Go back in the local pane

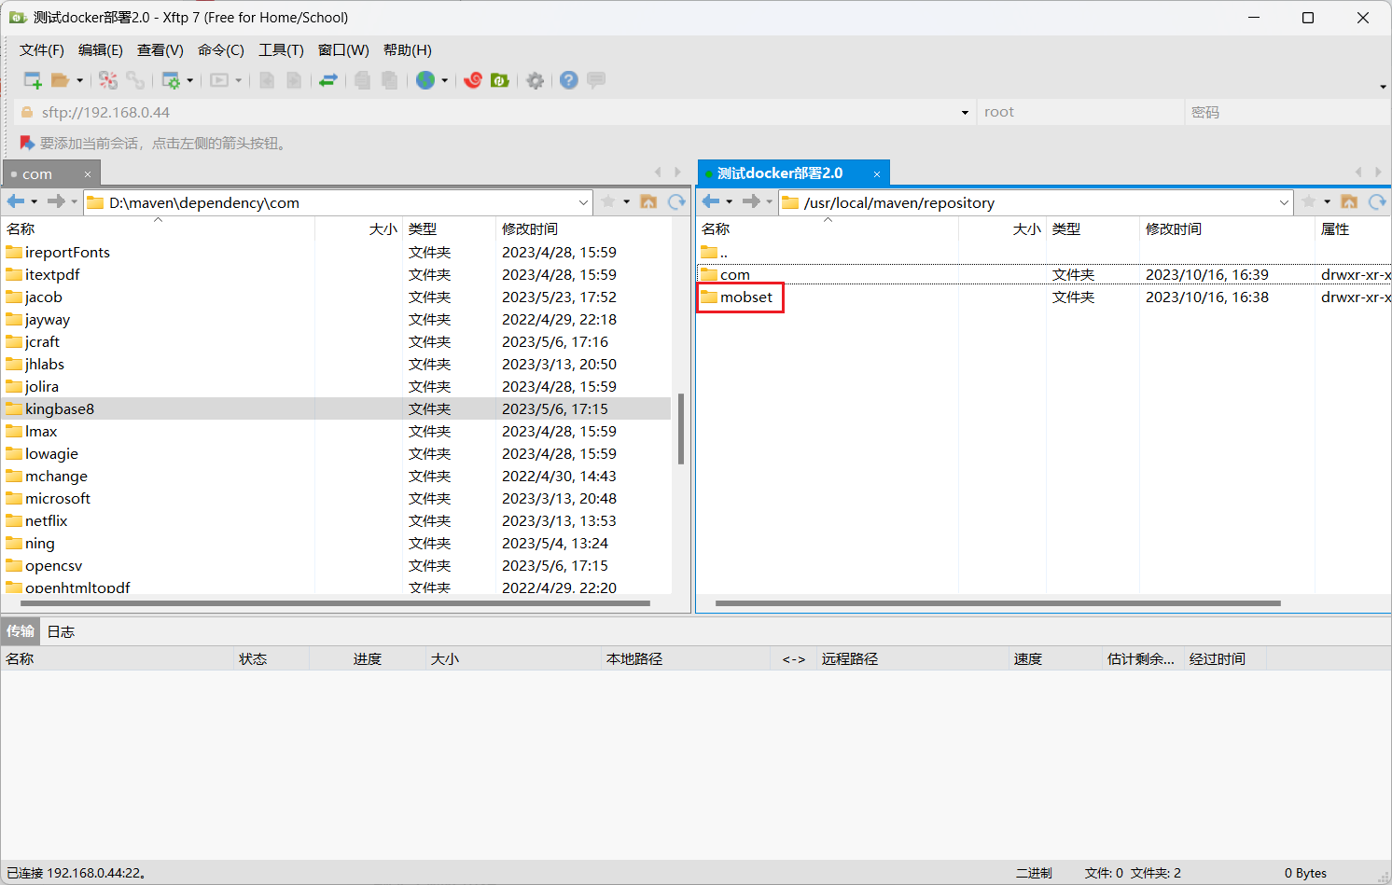tap(16, 201)
